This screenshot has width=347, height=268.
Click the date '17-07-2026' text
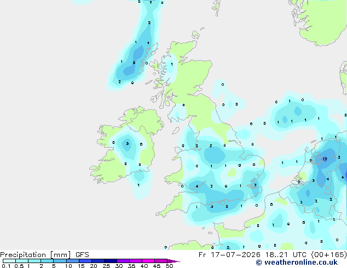point(235,255)
